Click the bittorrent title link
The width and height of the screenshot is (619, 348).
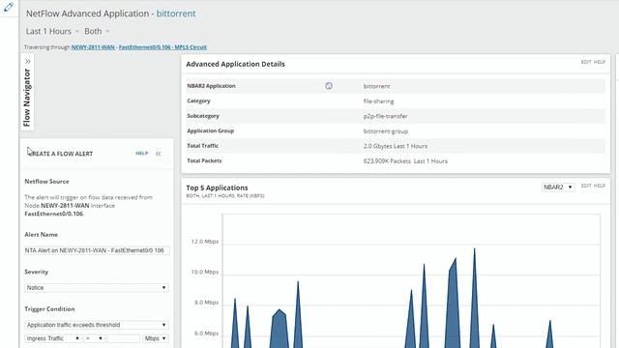pos(176,14)
